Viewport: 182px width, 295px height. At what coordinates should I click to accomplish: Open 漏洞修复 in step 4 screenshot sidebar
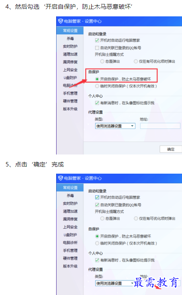click(x=70, y=62)
